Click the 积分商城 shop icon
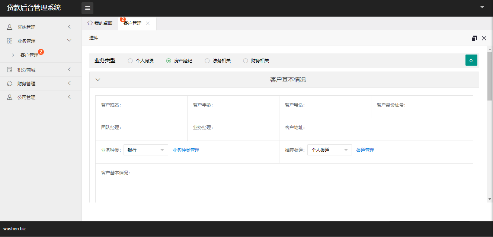 click(x=10, y=70)
